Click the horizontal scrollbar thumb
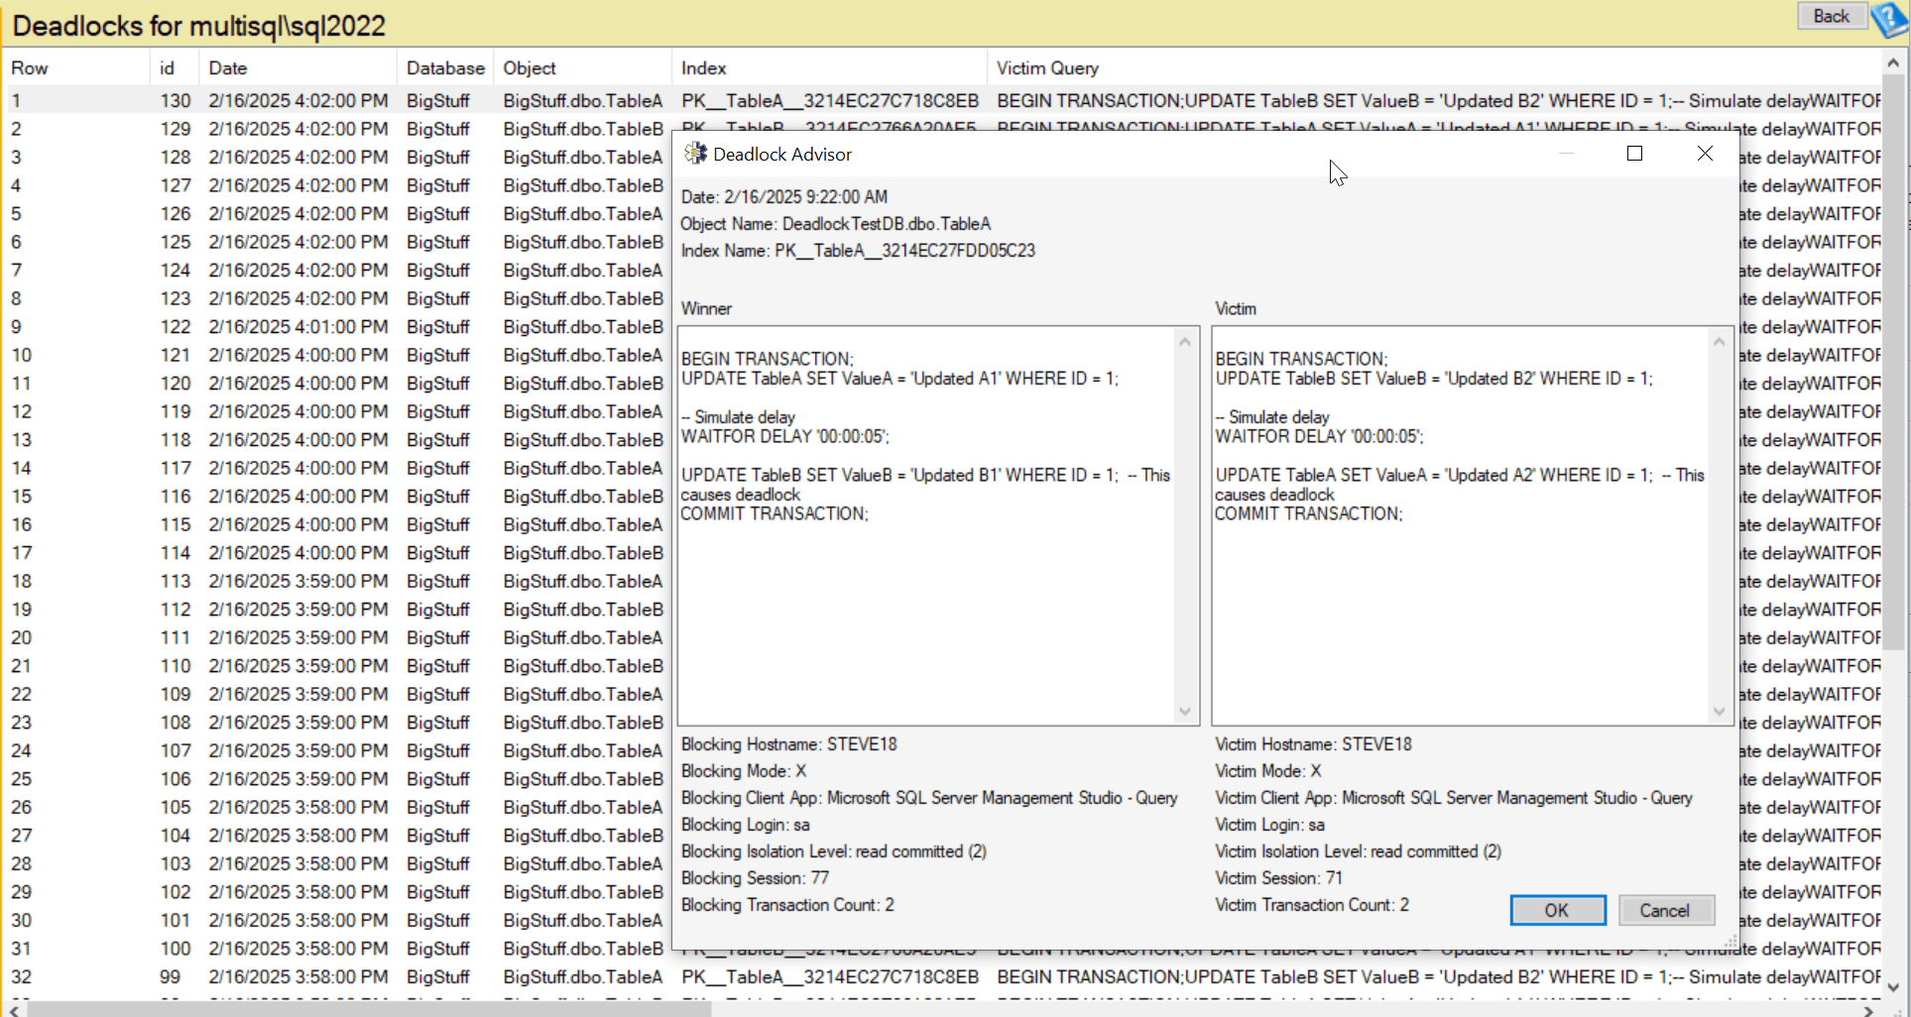Screen dimensions: 1911x1017 click(369, 1010)
